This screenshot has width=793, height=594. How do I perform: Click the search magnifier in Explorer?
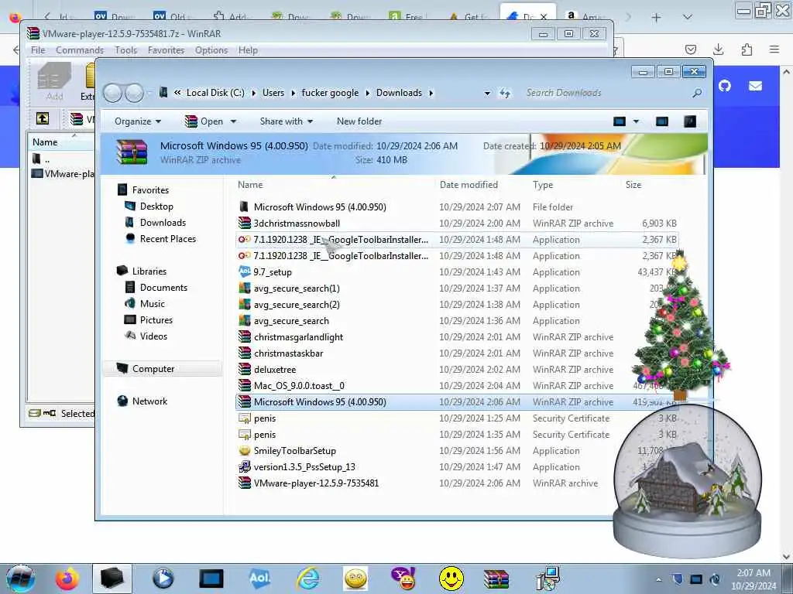(x=697, y=93)
